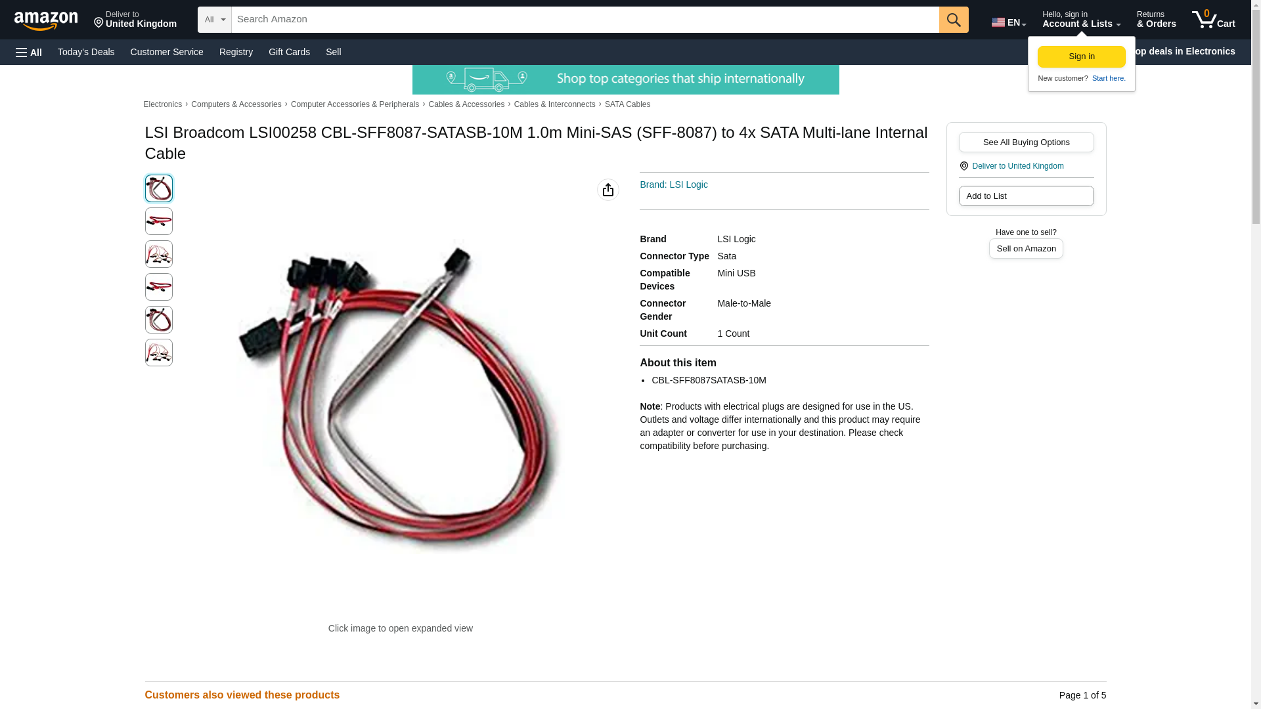Open the Brand: LSI Logic link
Screen dimensions: 1261x709
(x=674, y=184)
